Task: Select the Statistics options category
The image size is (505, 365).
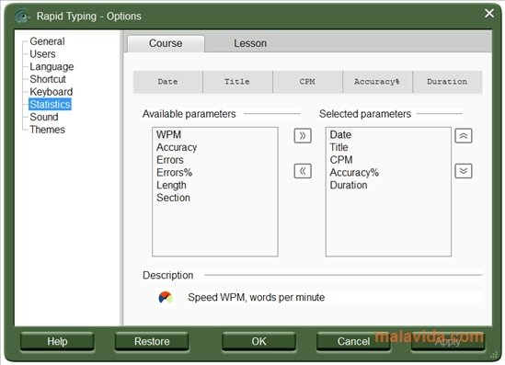Action: (50, 104)
